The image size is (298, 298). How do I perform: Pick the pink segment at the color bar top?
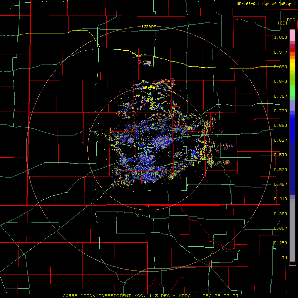click(x=292, y=35)
